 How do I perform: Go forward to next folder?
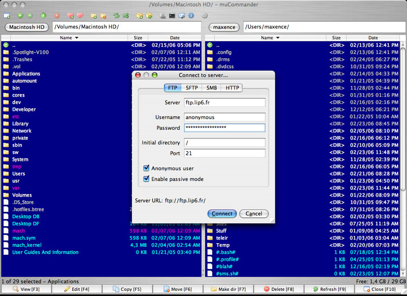(30, 16)
